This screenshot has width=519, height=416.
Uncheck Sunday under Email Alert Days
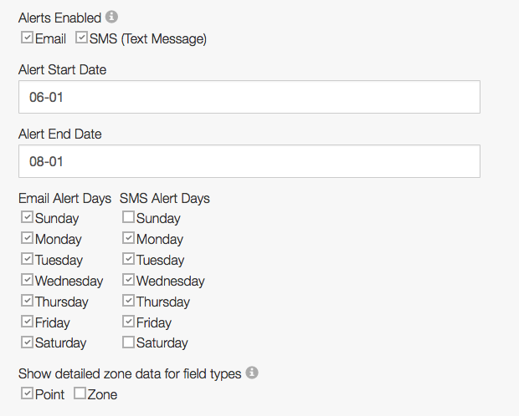point(27,217)
